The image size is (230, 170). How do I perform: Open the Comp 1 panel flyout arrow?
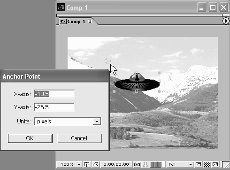[226, 21]
